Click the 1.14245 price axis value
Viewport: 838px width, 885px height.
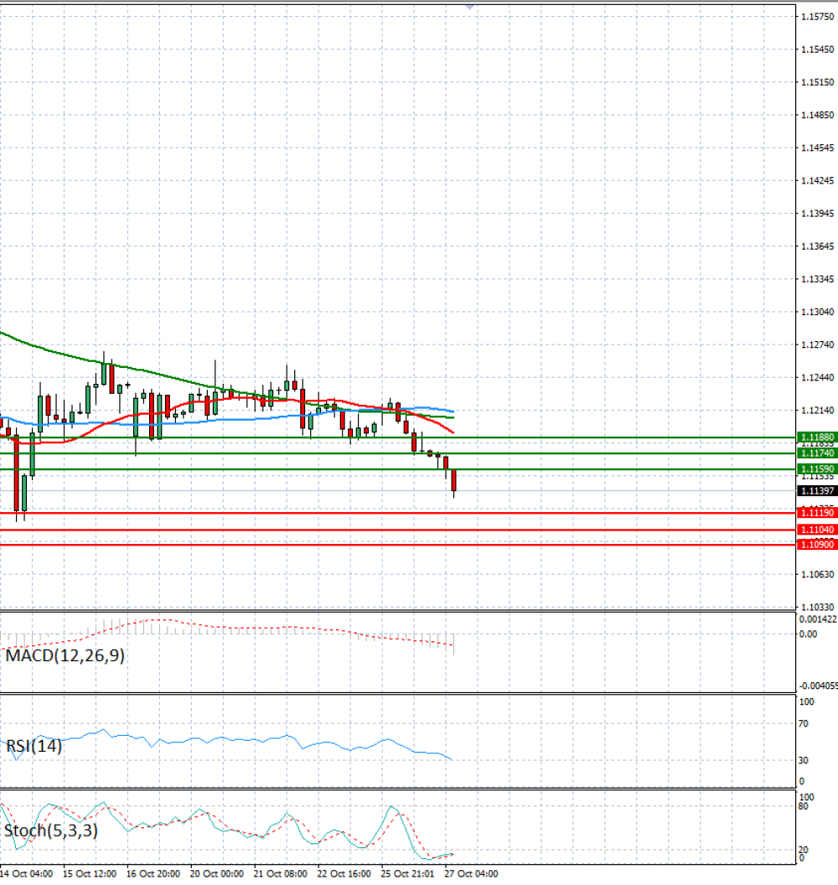pos(818,181)
